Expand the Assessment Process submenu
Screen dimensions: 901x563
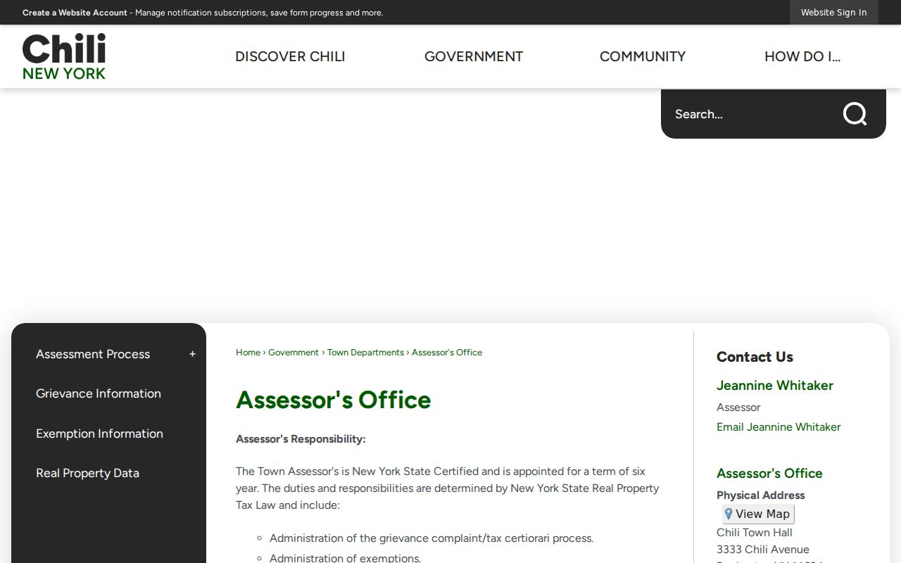[x=192, y=354]
